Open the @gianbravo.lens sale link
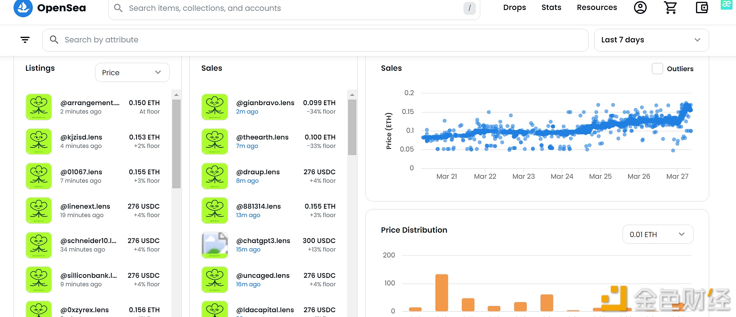 coord(265,103)
